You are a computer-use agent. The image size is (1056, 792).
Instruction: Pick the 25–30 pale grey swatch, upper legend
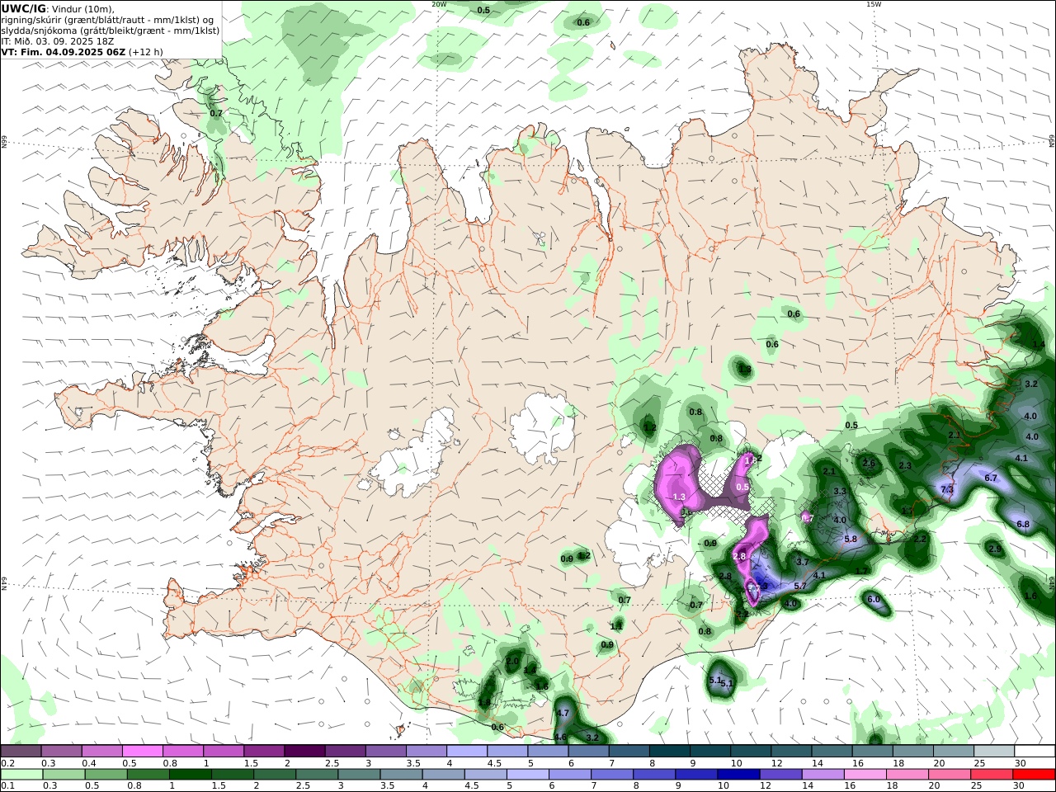993,751
